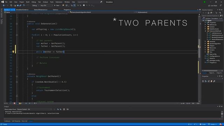
Task: Select the Helpers folder
Action: (x=212, y=46)
